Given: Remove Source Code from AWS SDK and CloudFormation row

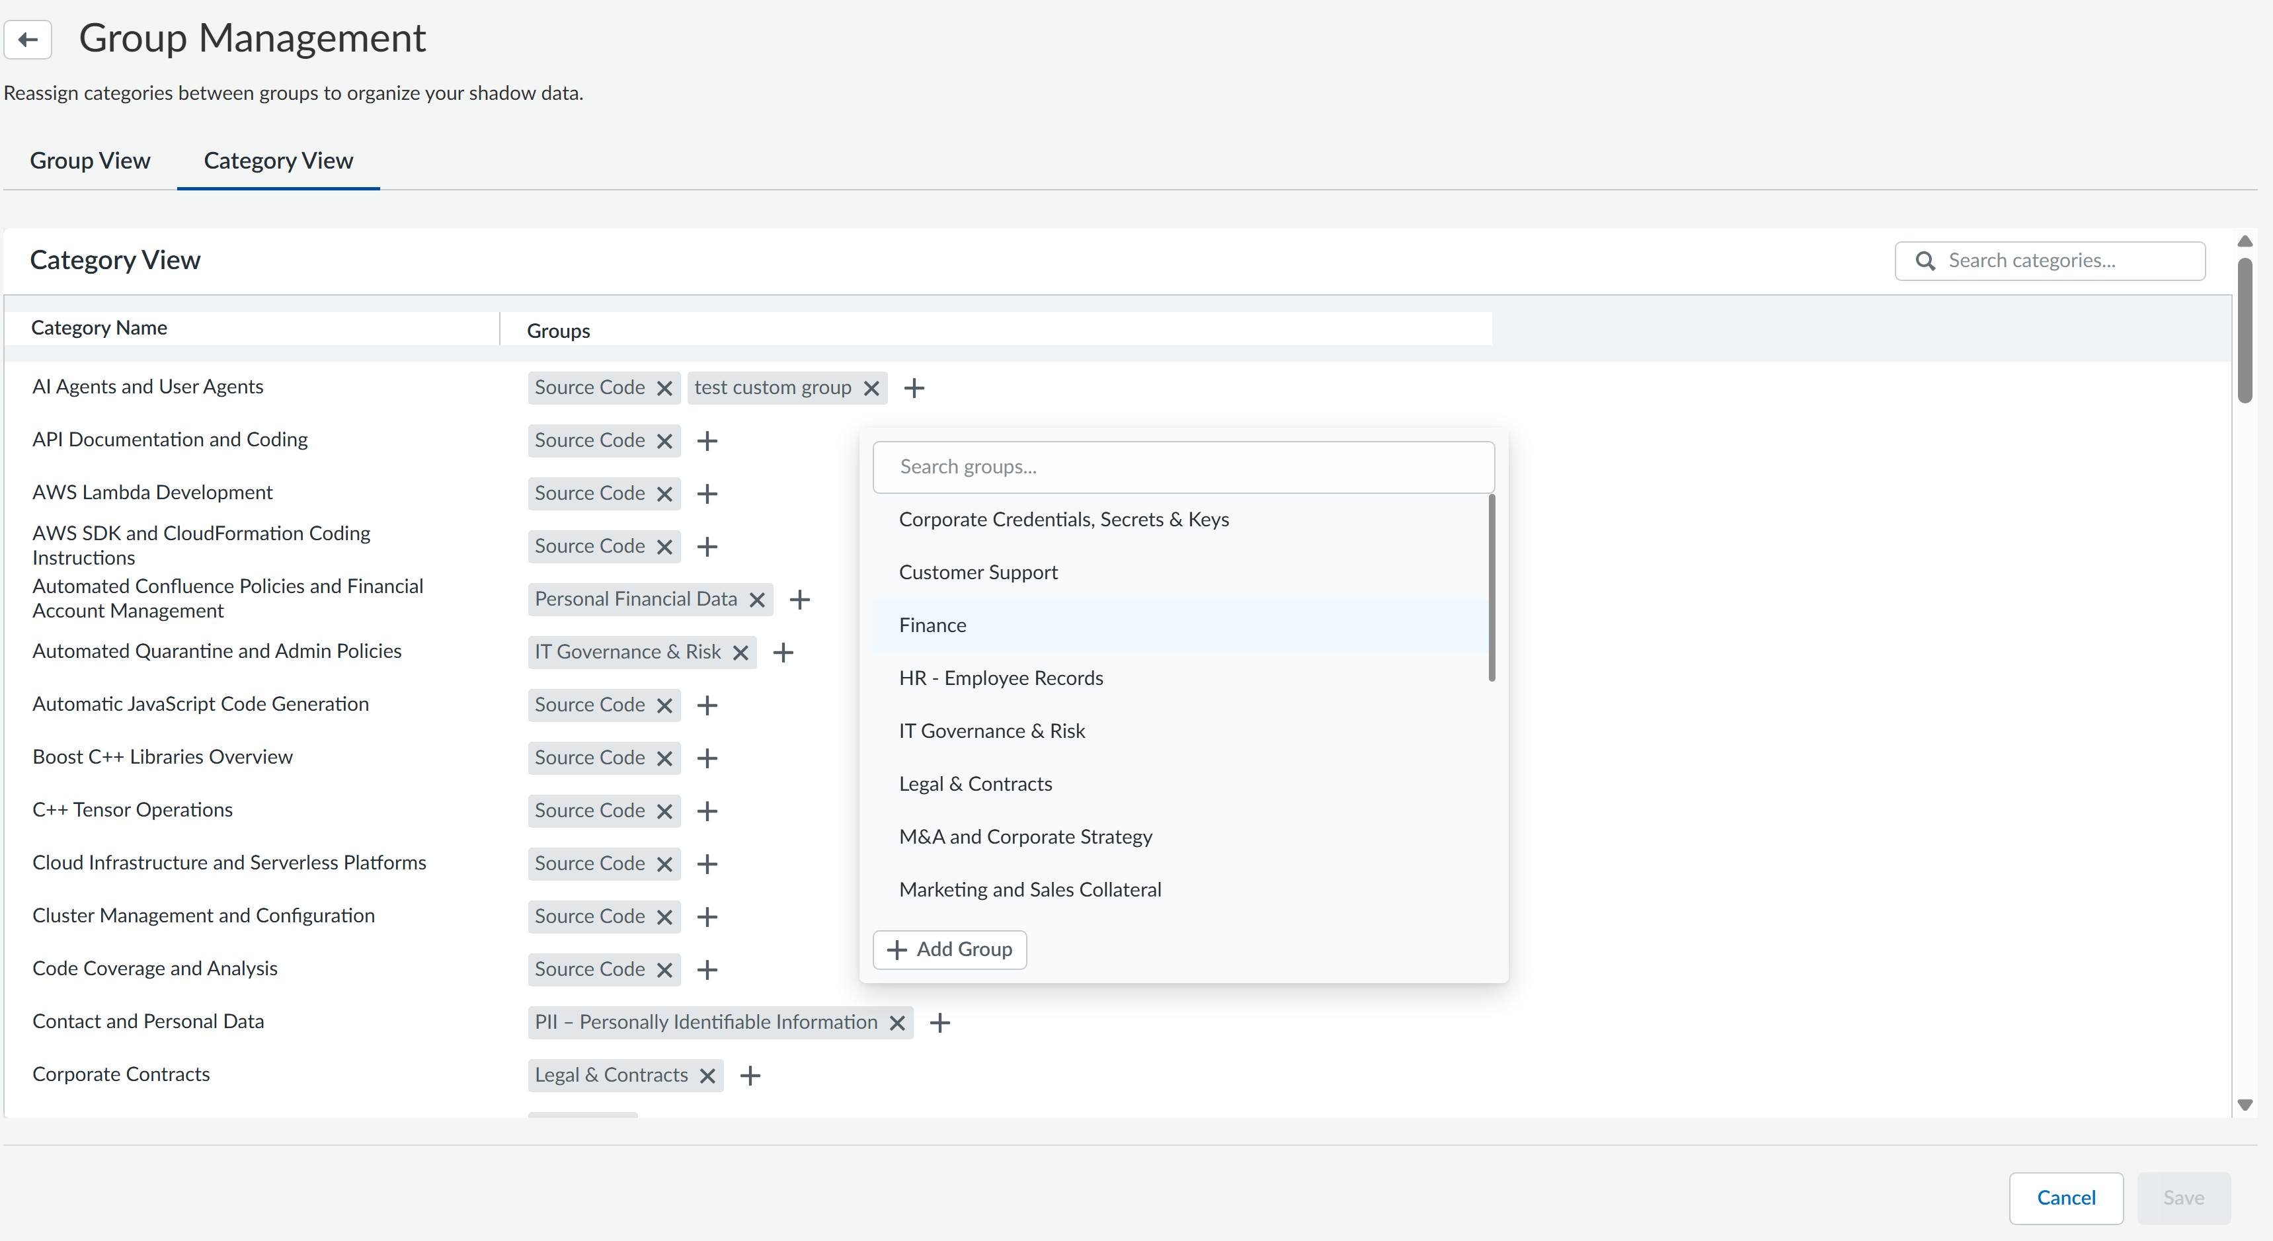Looking at the screenshot, I should pyautogui.click(x=664, y=547).
